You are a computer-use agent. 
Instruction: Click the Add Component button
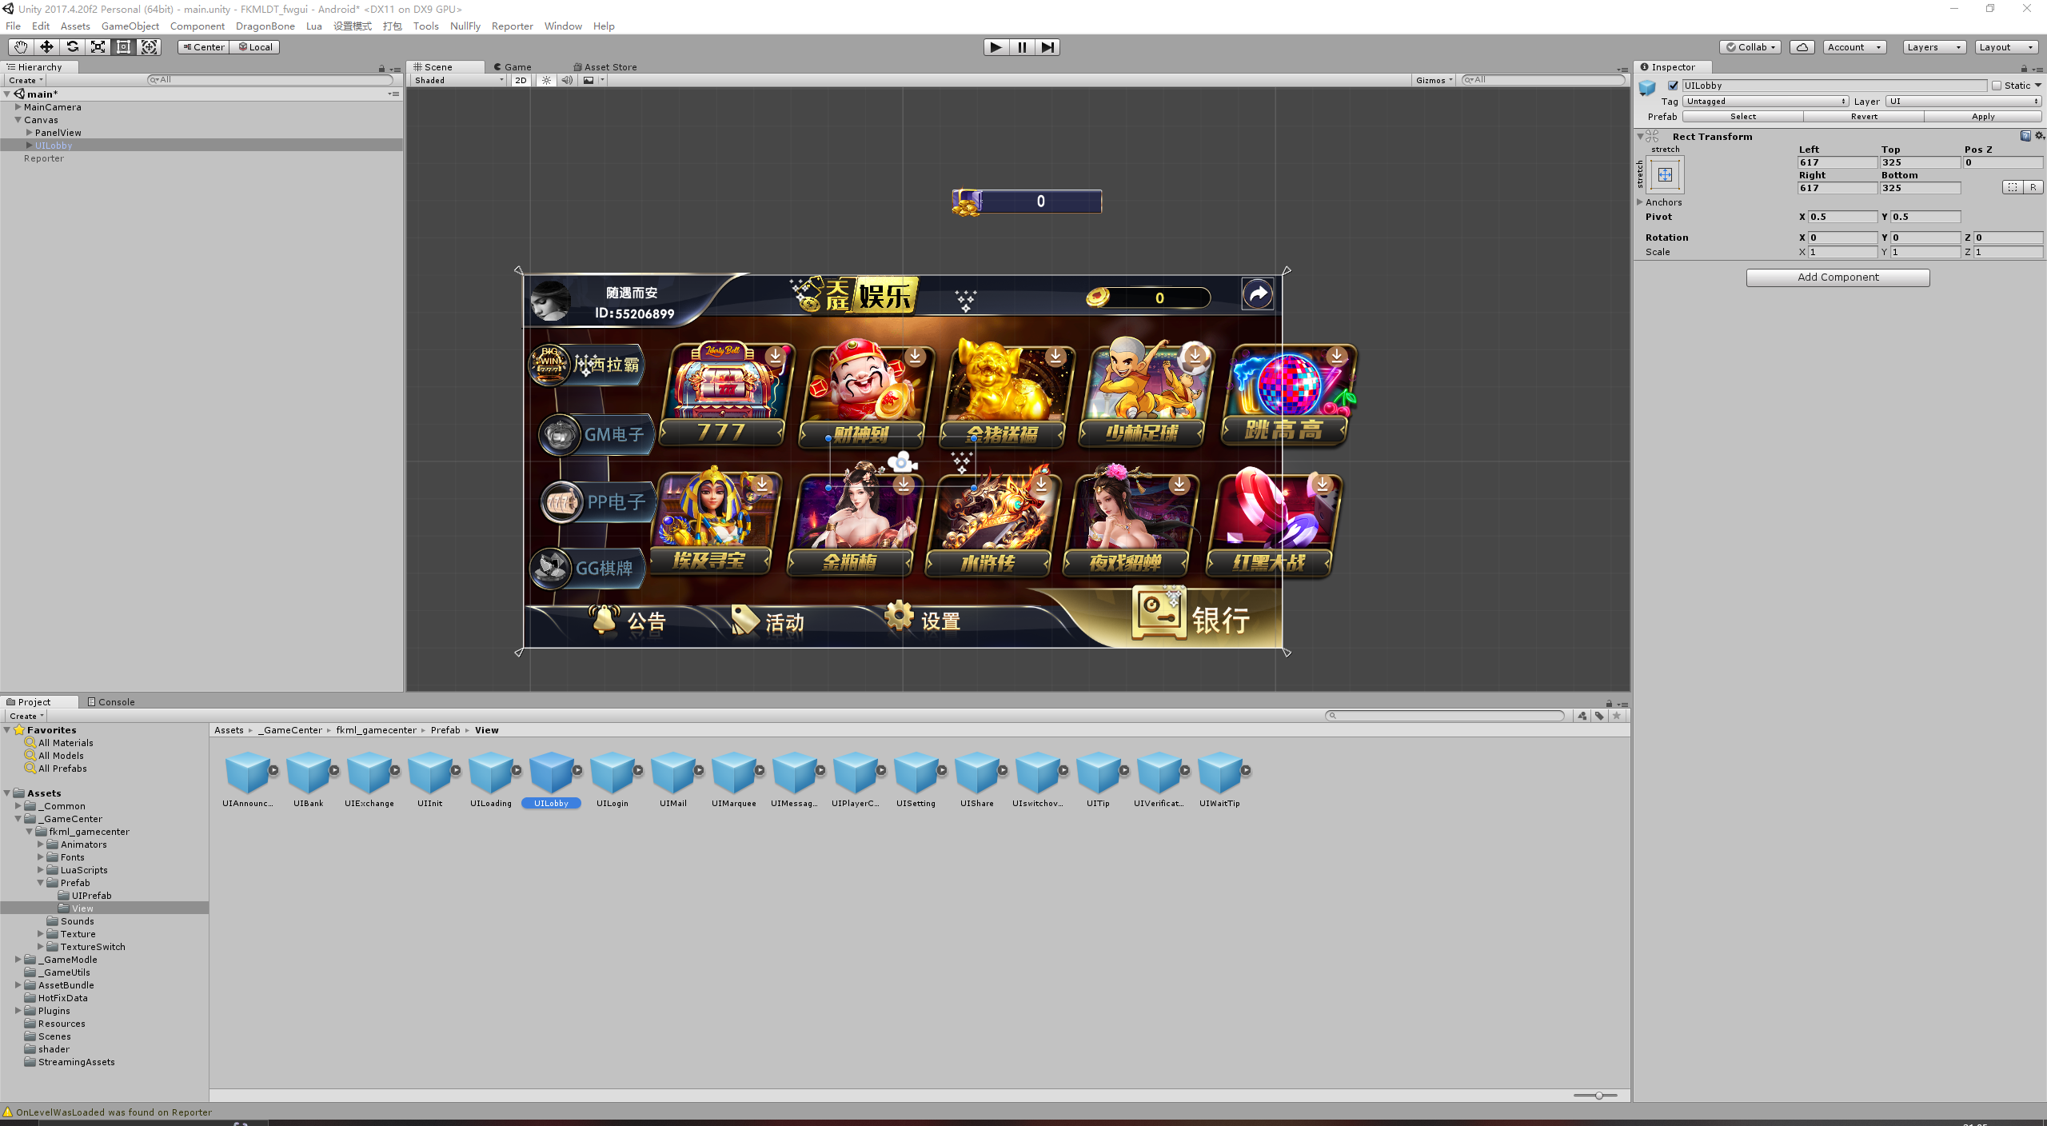[x=1838, y=278]
